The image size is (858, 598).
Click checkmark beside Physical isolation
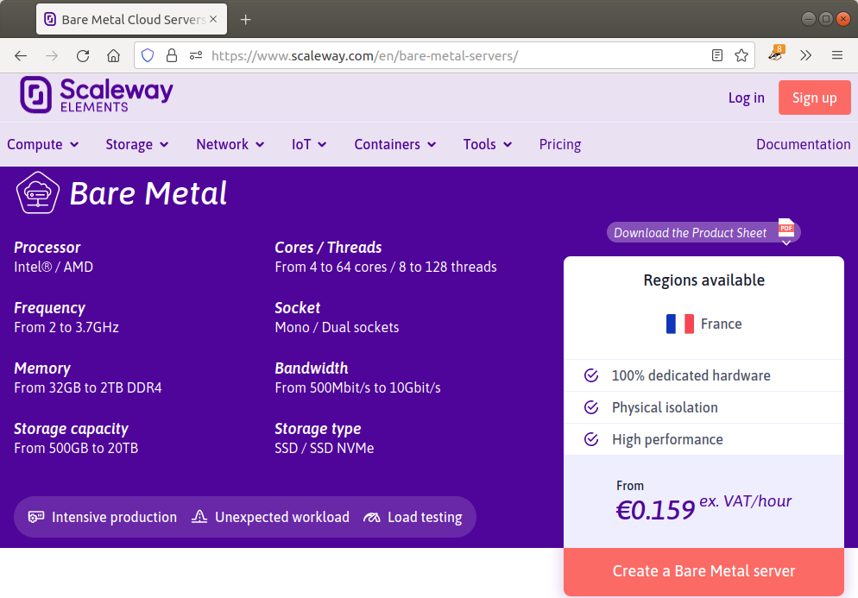(591, 407)
